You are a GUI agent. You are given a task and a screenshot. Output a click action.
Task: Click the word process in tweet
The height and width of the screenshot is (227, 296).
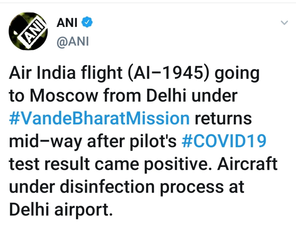pyautogui.click(x=192, y=188)
